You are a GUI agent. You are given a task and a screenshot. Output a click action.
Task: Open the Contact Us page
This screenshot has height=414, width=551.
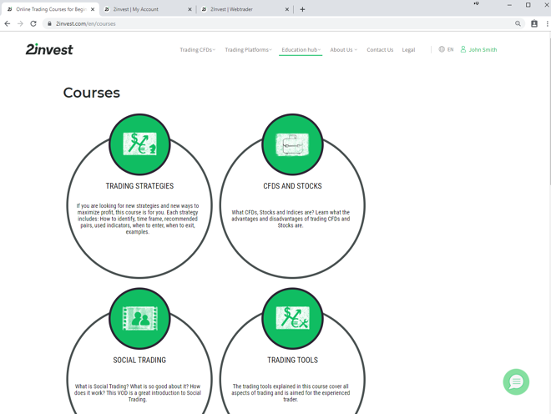click(380, 49)
